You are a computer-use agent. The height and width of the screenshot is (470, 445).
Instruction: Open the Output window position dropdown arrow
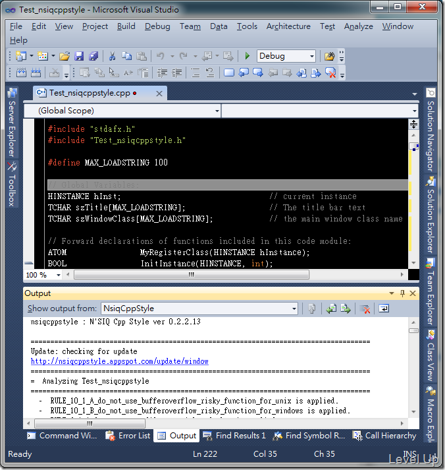[x=392, y=293]
